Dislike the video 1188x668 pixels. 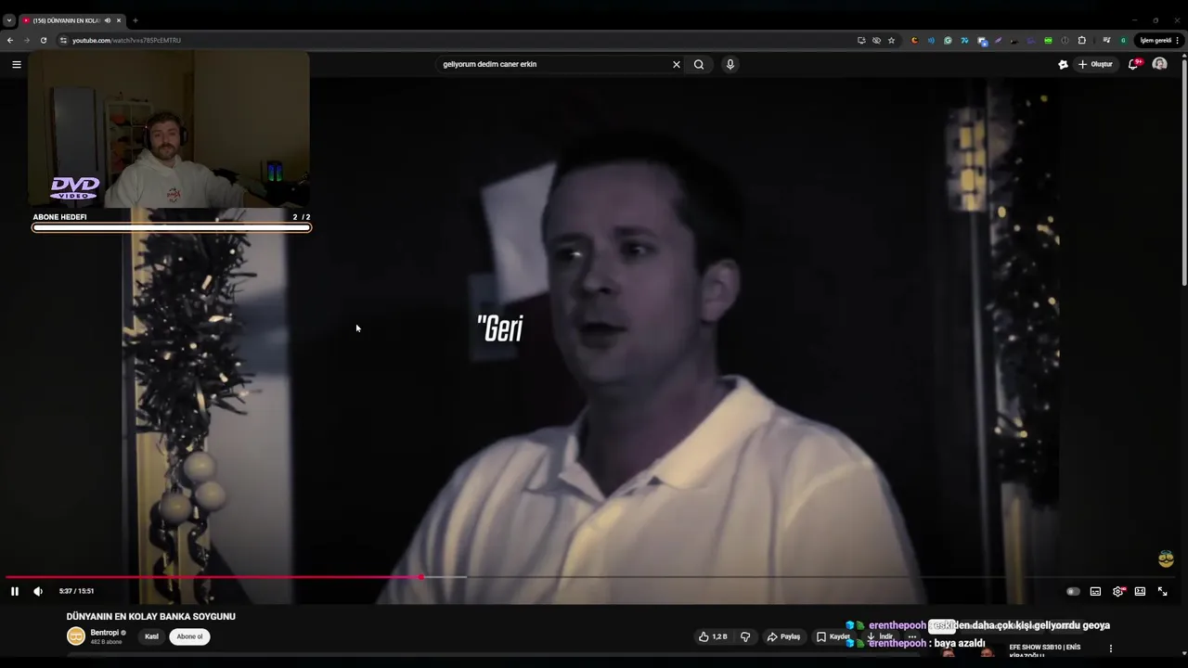click(x=745, y=636)
